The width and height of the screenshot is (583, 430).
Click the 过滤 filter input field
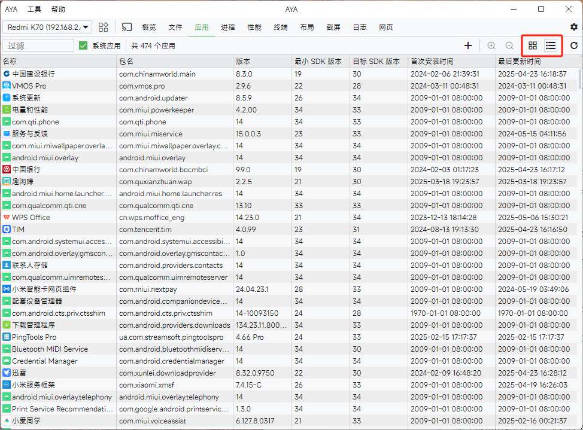pyautogui.click(x=38, y=45)
